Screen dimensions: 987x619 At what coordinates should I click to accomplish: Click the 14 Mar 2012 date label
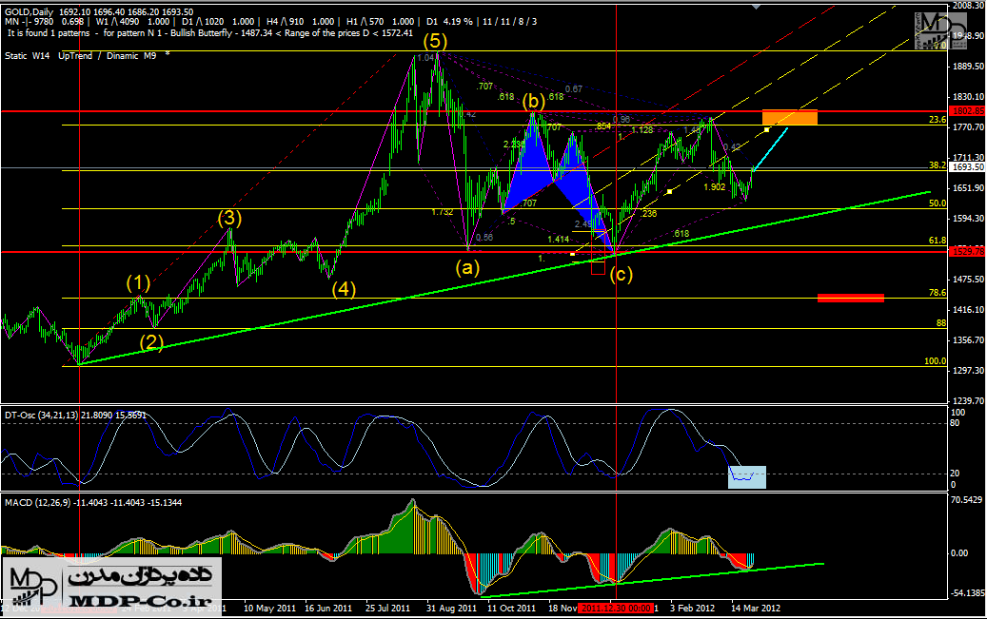tap(756, 609)
